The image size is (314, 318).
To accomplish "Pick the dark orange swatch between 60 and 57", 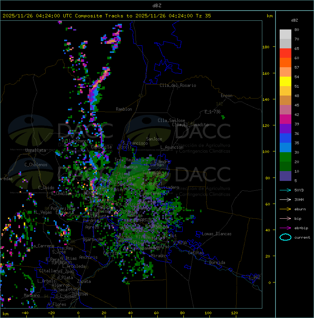I will 285,62.
